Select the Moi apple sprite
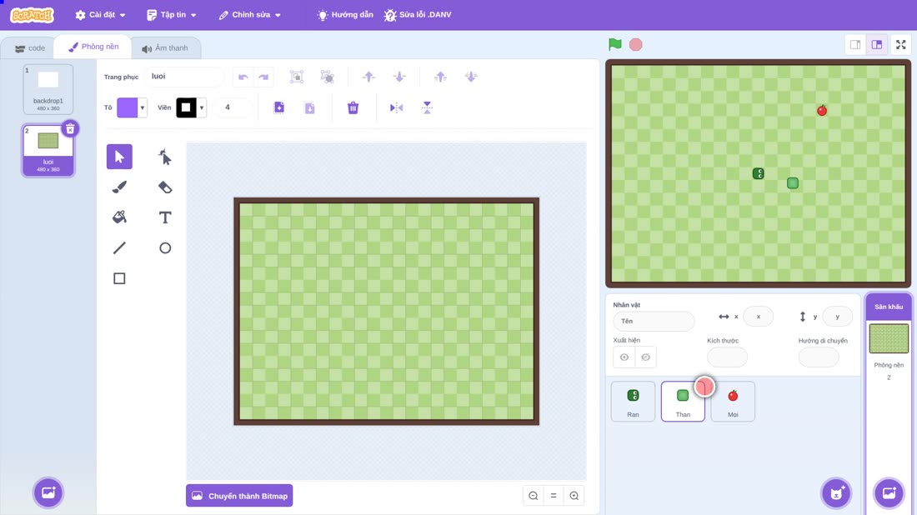Viewport: 917px width, 515px height. [733, 402]
